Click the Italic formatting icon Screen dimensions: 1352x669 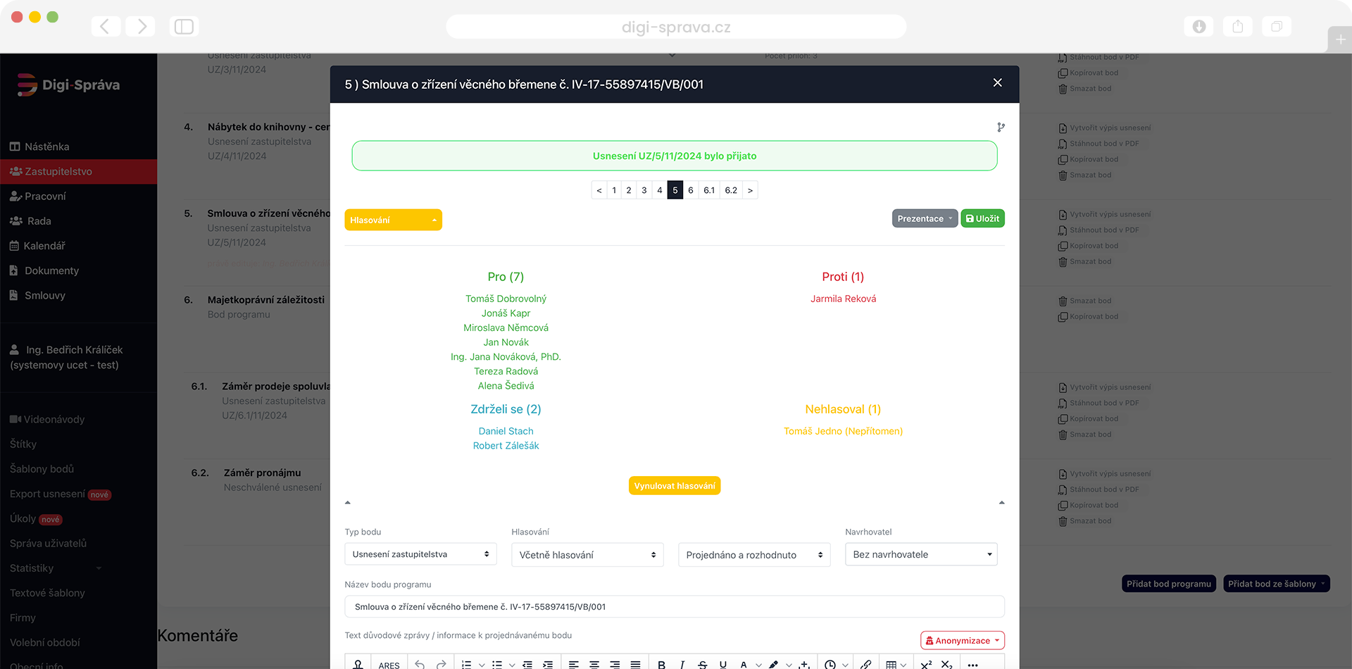pyautogui.click(x=682, y=664)
